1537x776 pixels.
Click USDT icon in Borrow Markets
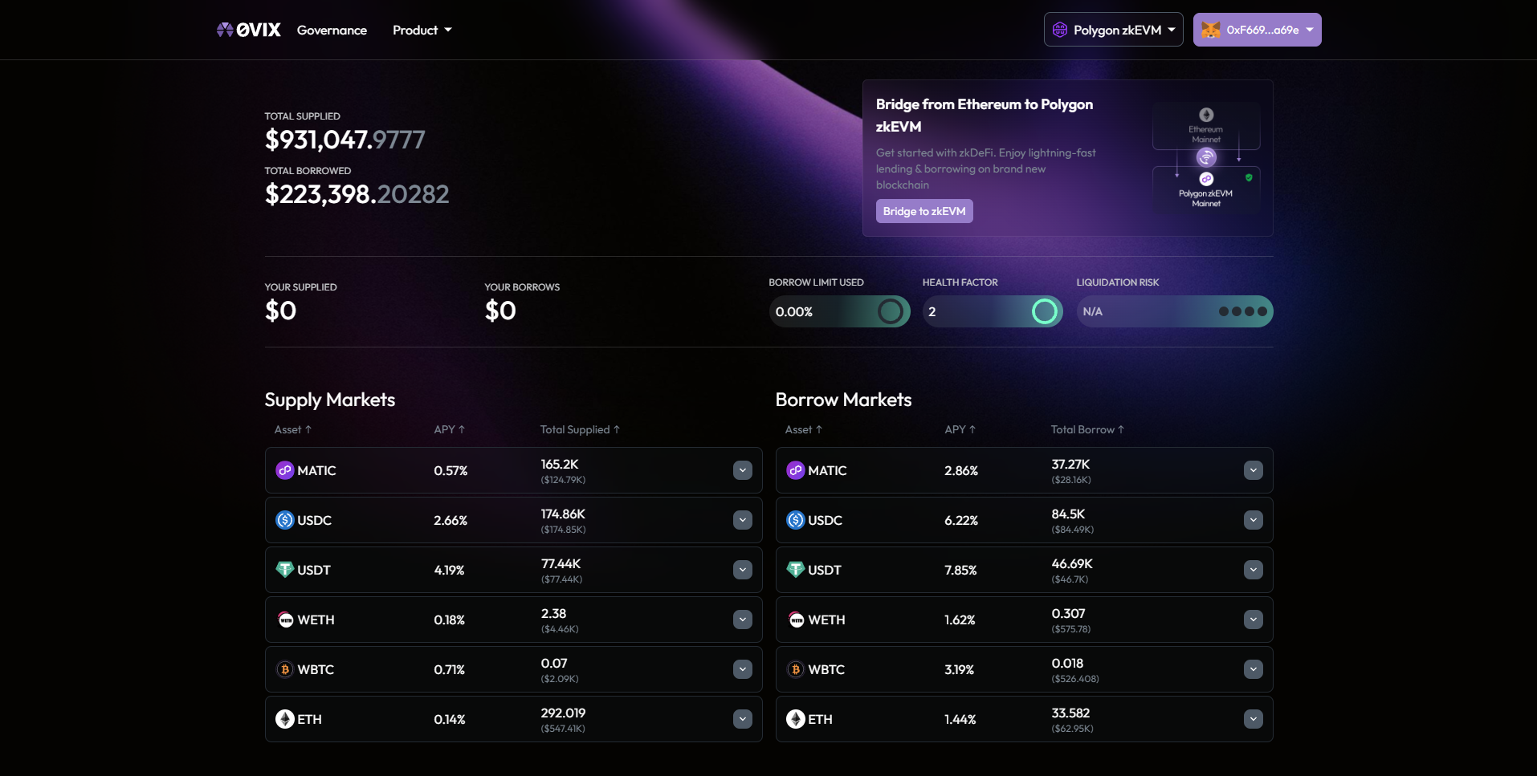pos(796,570)
